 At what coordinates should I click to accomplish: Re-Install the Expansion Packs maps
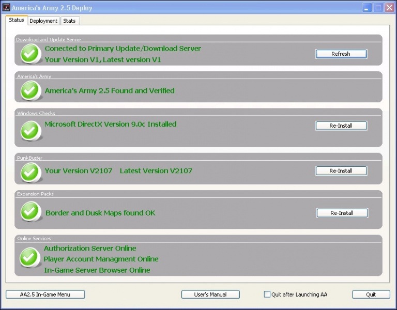(x=342, y=213)
